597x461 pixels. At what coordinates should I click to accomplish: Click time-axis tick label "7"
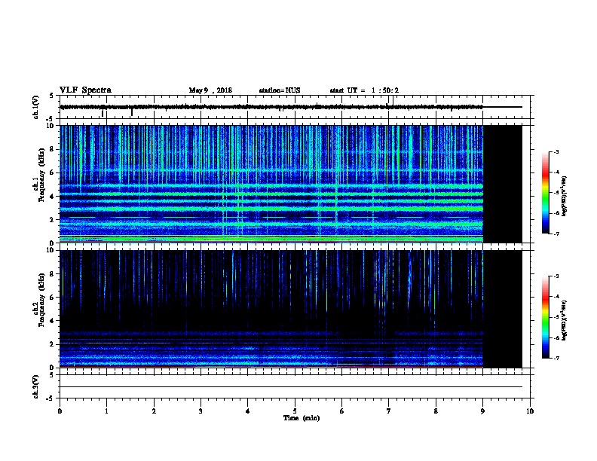[388, 411]
